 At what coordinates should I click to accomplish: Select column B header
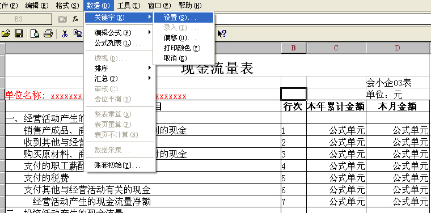(x=294, y=48)
